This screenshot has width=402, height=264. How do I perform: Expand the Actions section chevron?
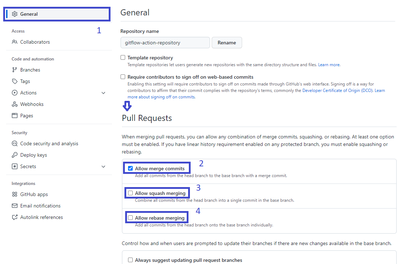pos(103,93)
